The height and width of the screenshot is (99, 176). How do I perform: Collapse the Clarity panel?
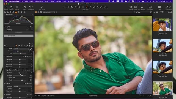5,83
